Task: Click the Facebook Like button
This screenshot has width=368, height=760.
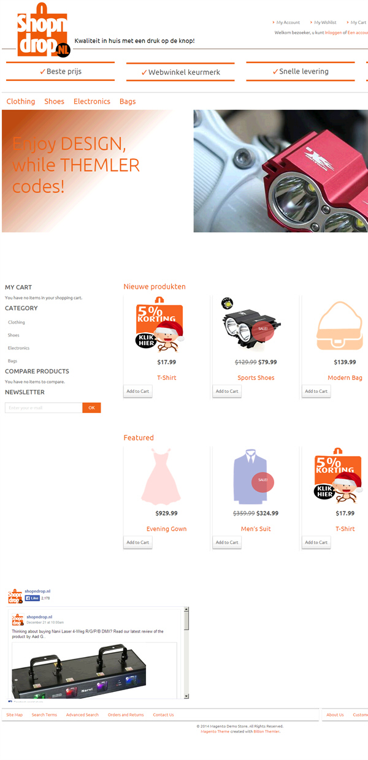Action: [33, 598]
